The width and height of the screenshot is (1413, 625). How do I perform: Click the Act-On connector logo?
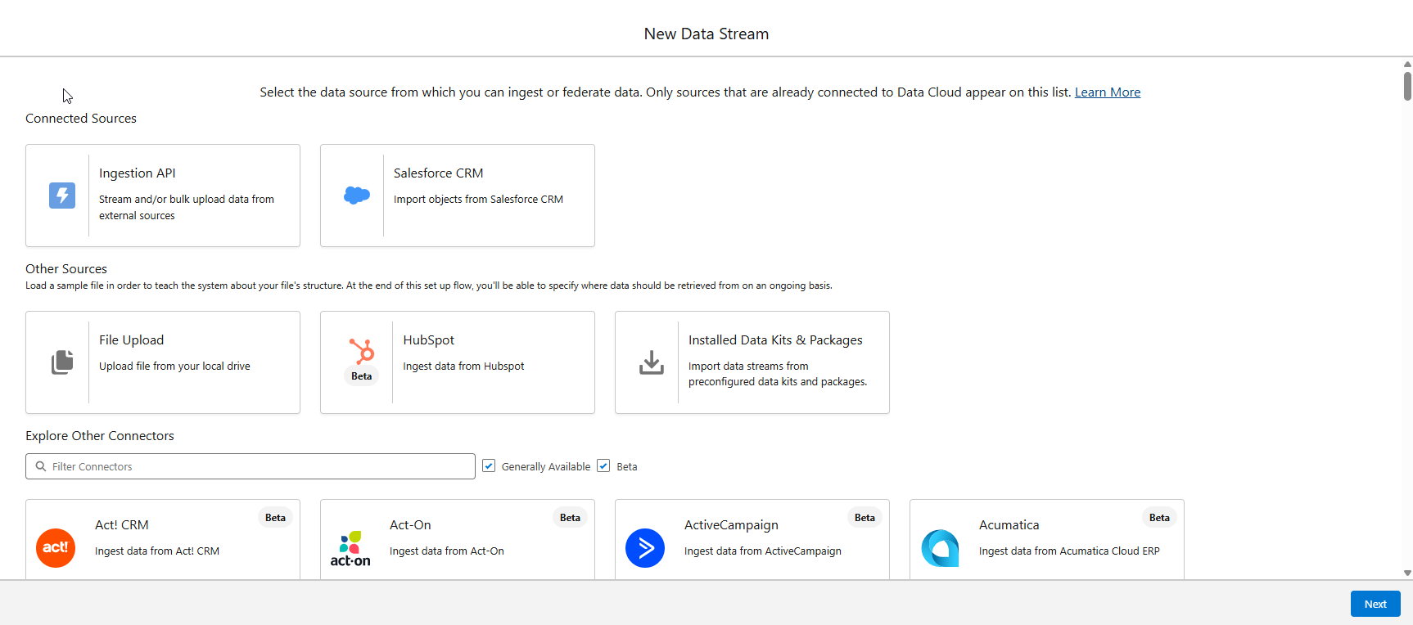pos(350,548)
